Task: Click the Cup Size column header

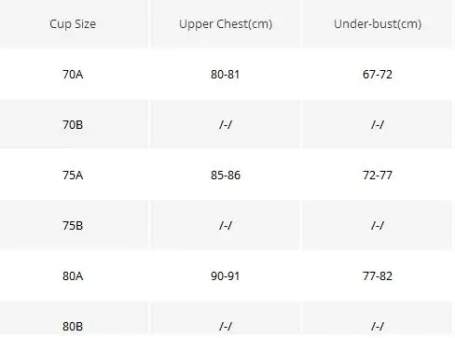Action: click(x=73, y=24)
